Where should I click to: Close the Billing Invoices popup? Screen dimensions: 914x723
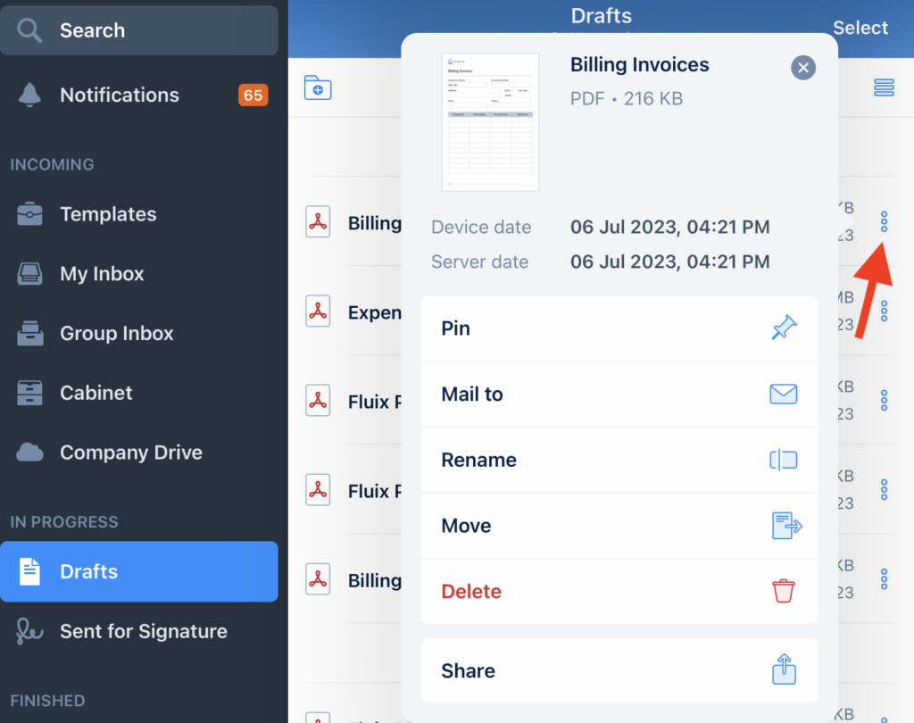(803, 67)
